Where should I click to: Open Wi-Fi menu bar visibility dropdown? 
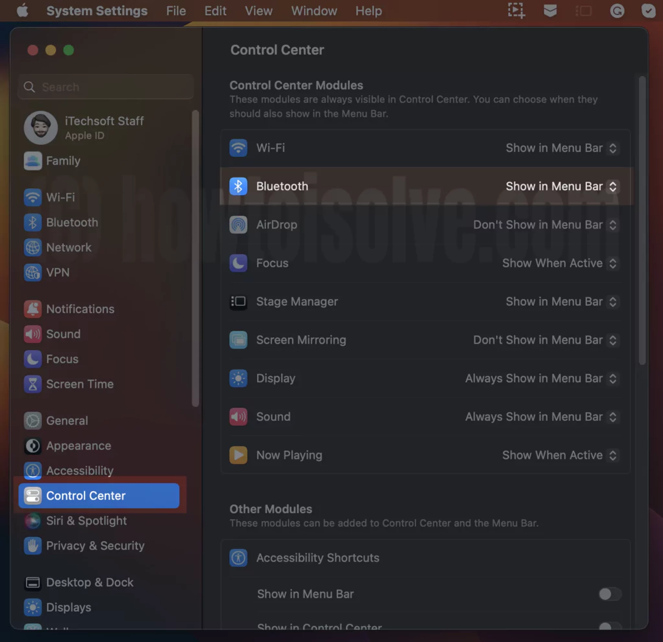point(562,148)
